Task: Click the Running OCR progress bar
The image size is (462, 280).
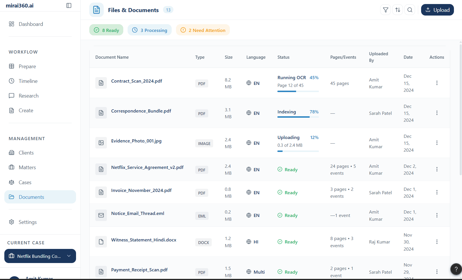Action: coord(298,91)
